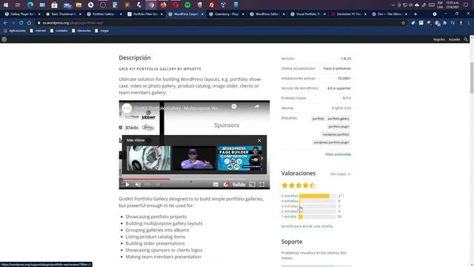Play the GridKit YouTube video
Viewport: 474px width, 267px height.
127,185
